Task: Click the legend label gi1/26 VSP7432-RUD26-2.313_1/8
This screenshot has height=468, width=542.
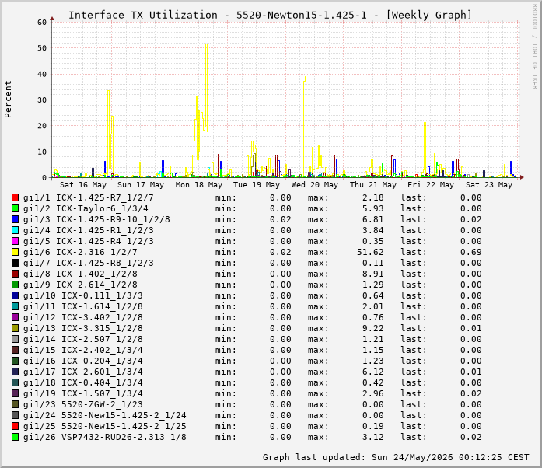Action: [x=105, y=437]
